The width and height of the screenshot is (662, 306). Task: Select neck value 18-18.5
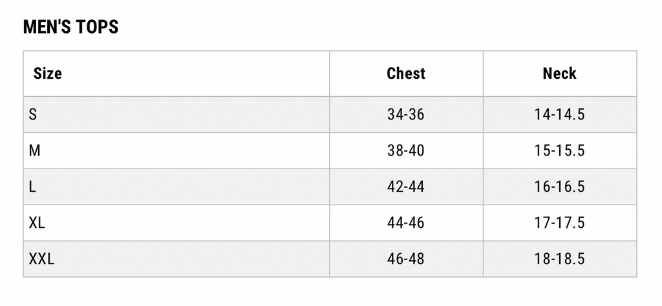[560, 260]
